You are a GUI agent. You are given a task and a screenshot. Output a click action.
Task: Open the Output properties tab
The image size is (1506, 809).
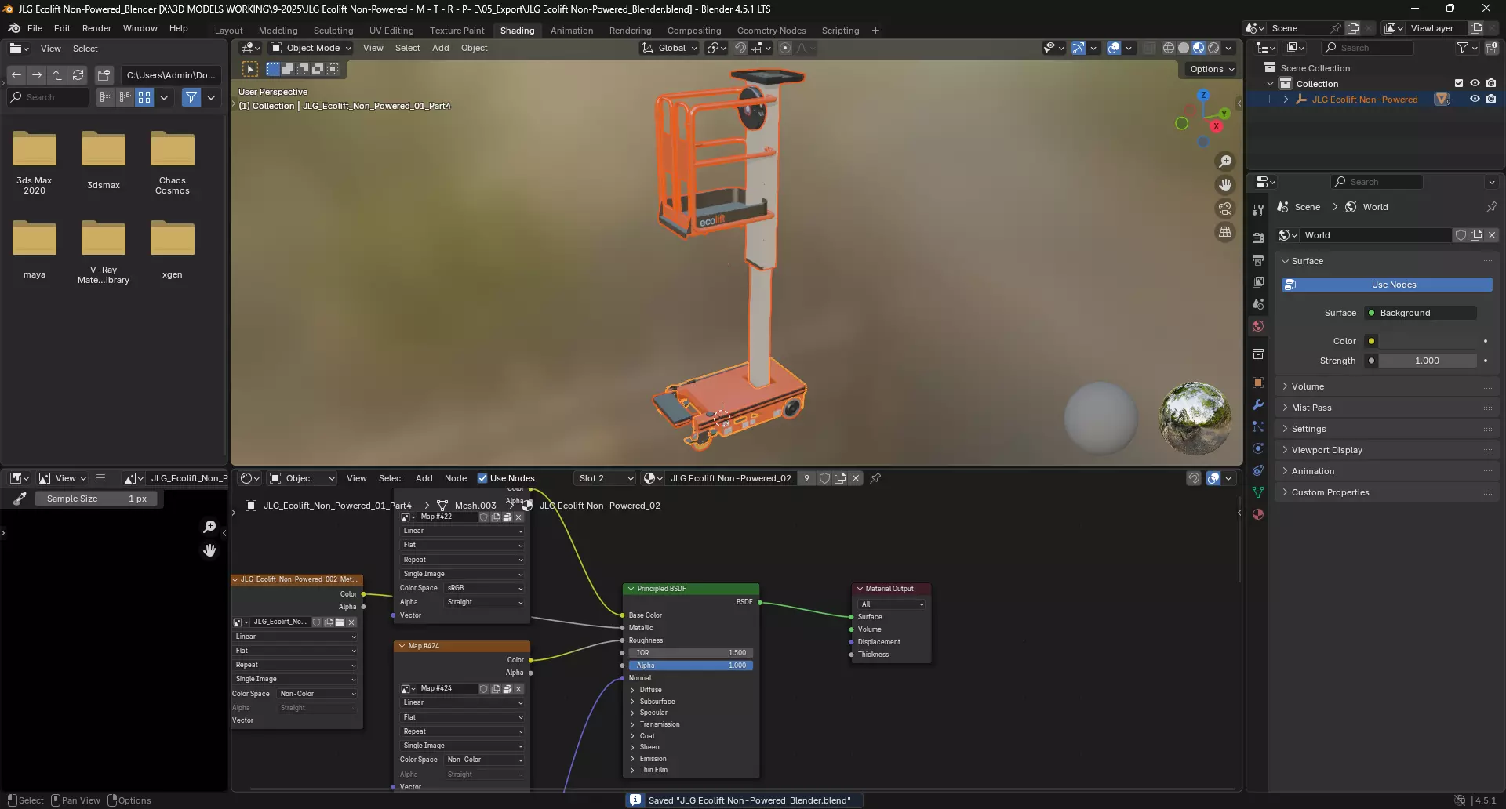(x=1258, y=259)
